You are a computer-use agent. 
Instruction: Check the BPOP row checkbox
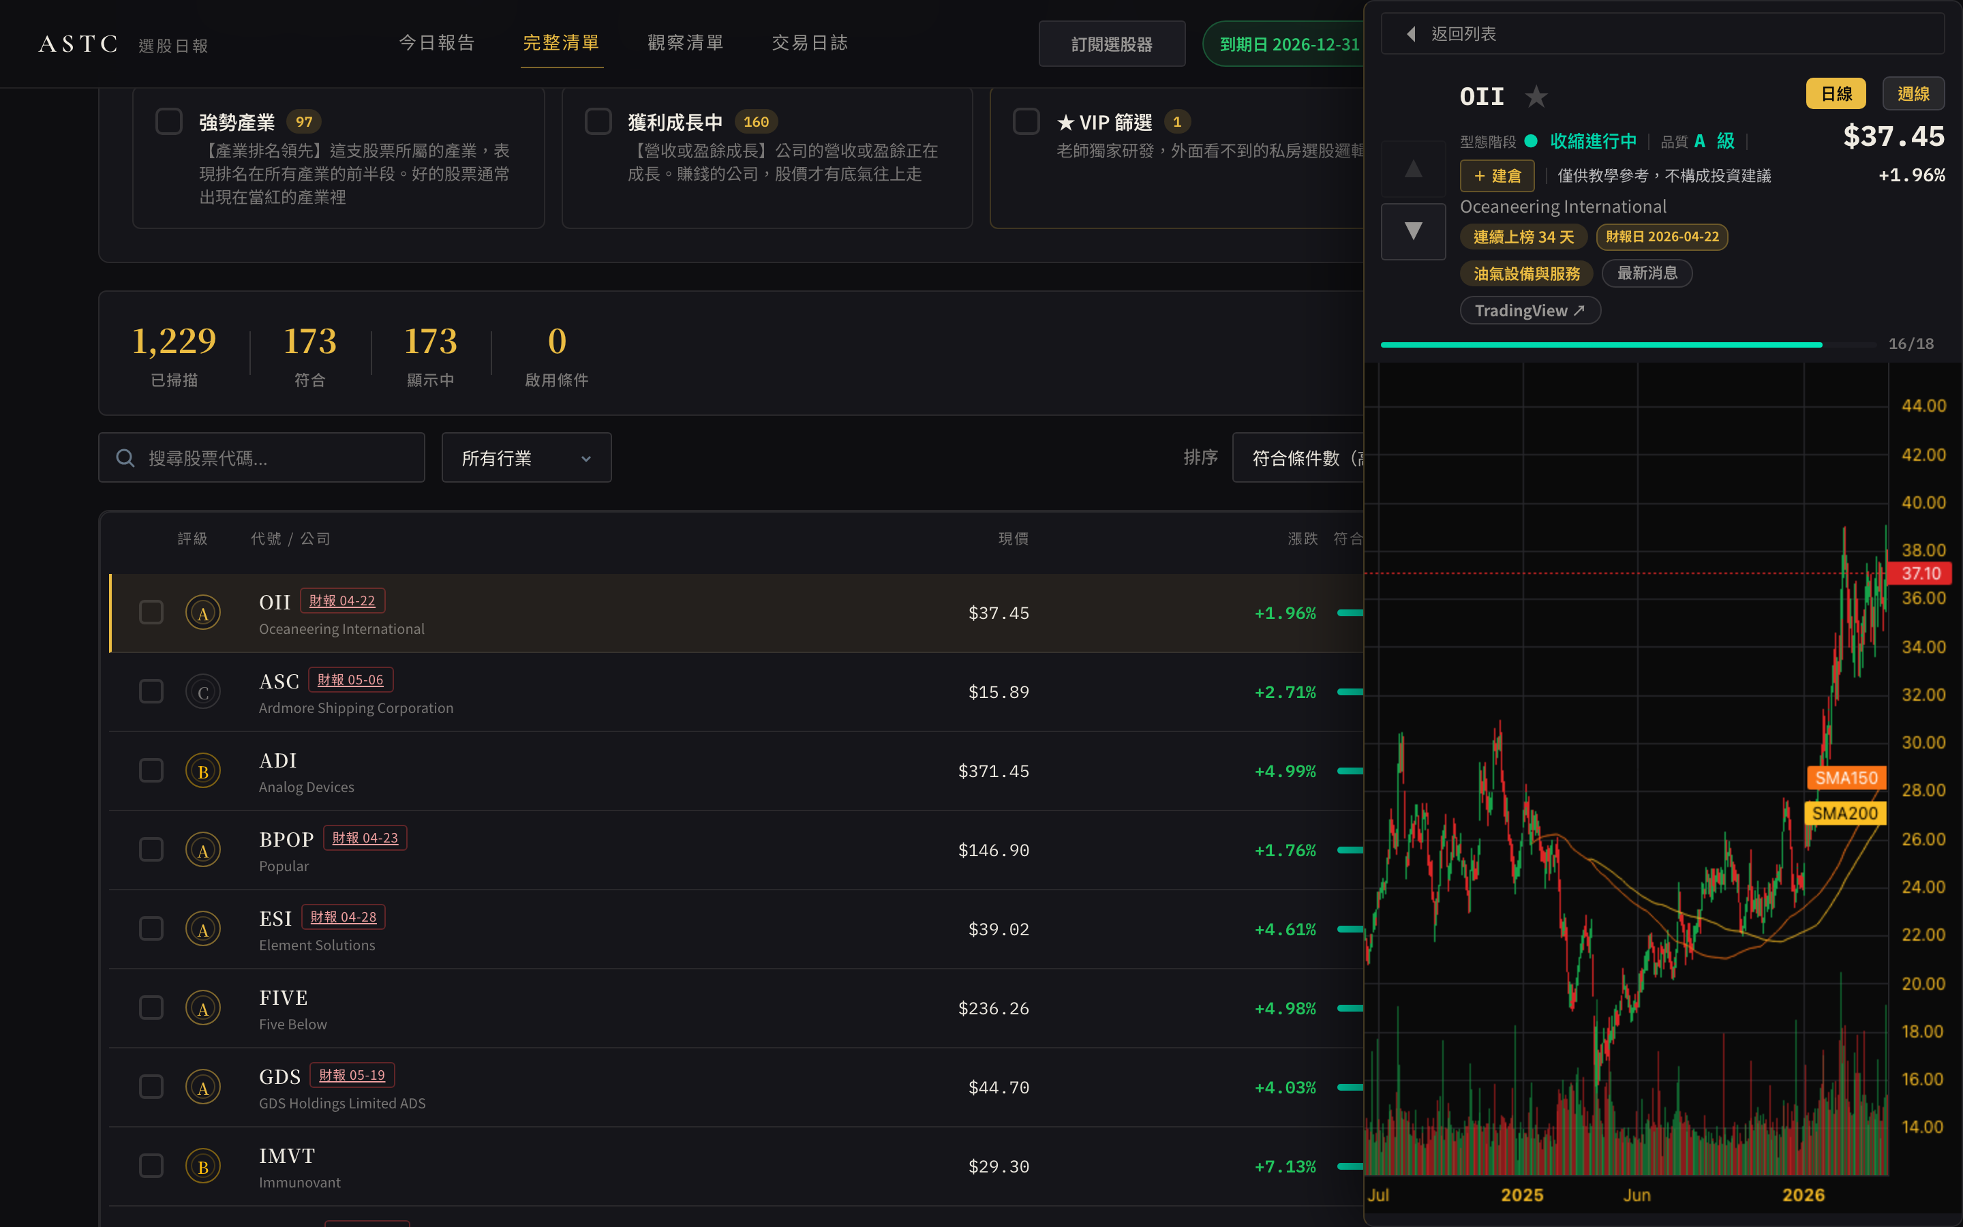coord(151,849)
